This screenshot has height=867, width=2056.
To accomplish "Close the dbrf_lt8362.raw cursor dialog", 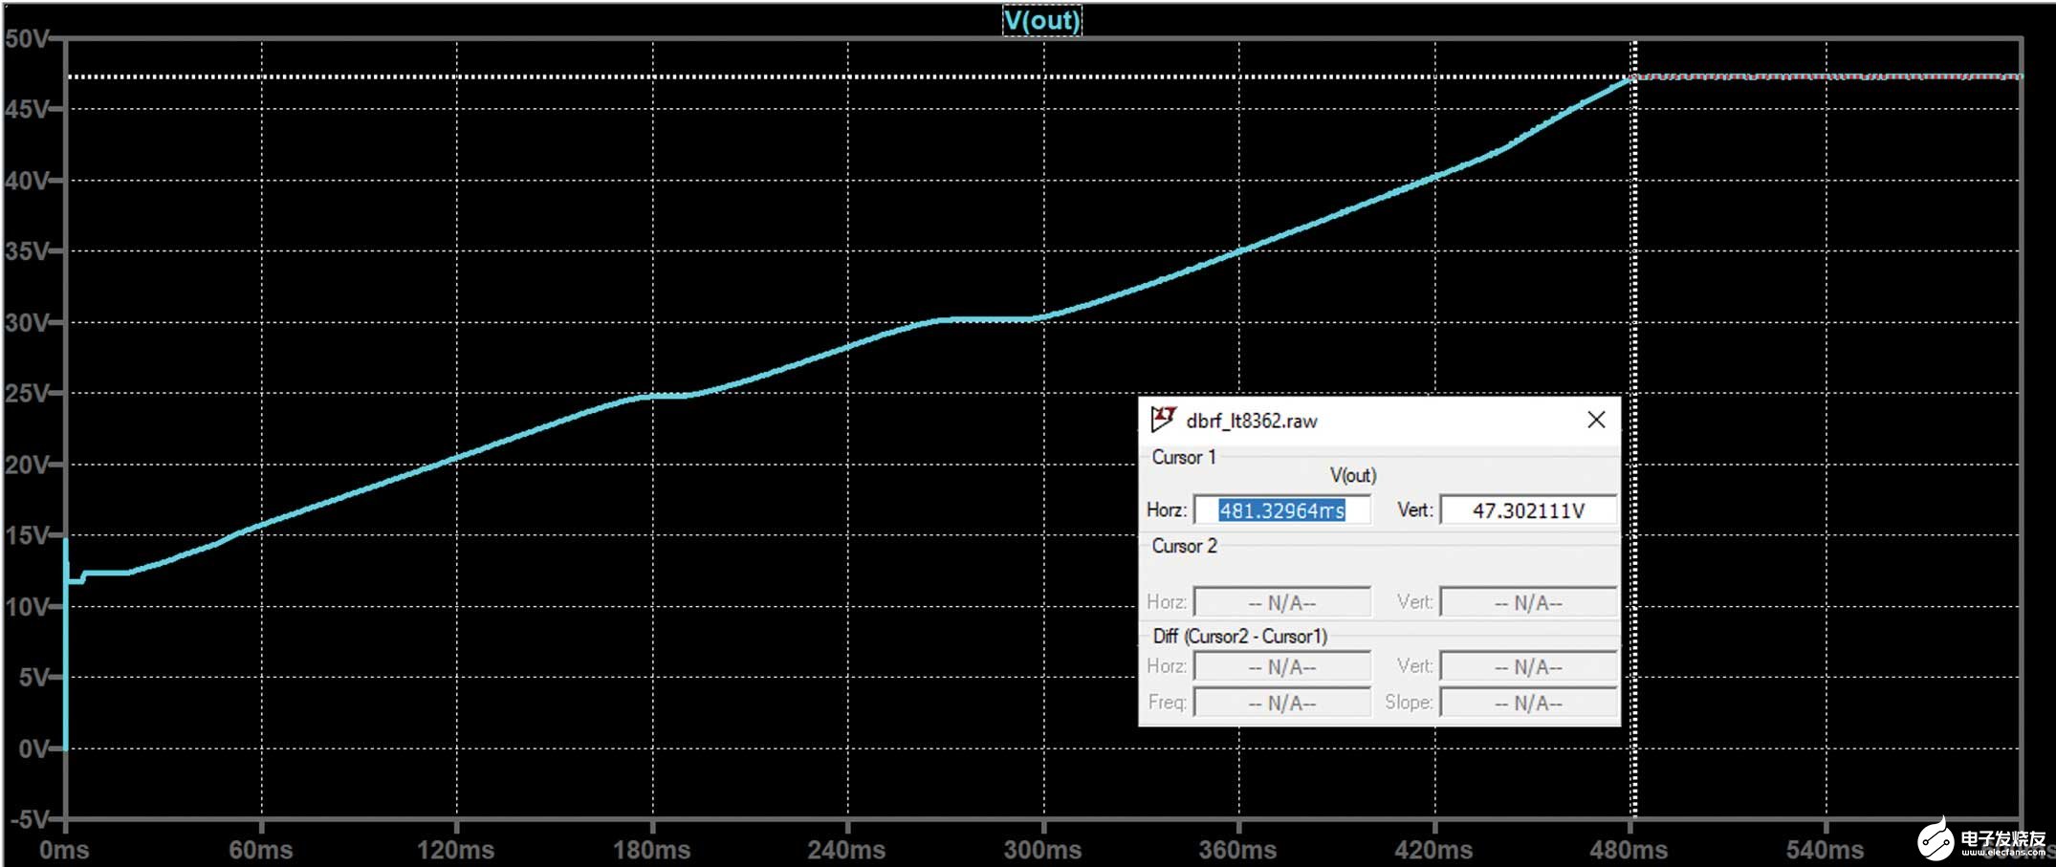I will (x=1596, y=420).
